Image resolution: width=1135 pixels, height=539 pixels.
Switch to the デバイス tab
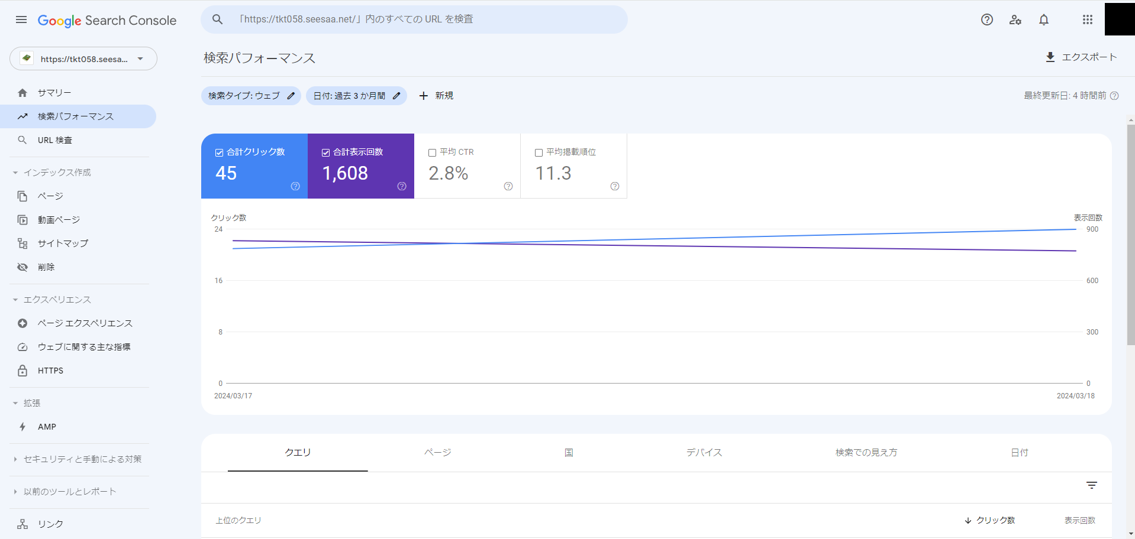[704, 452]
